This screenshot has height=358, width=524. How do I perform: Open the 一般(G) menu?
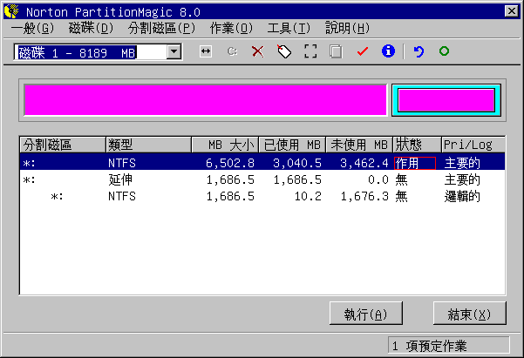(x=33, y=28)
